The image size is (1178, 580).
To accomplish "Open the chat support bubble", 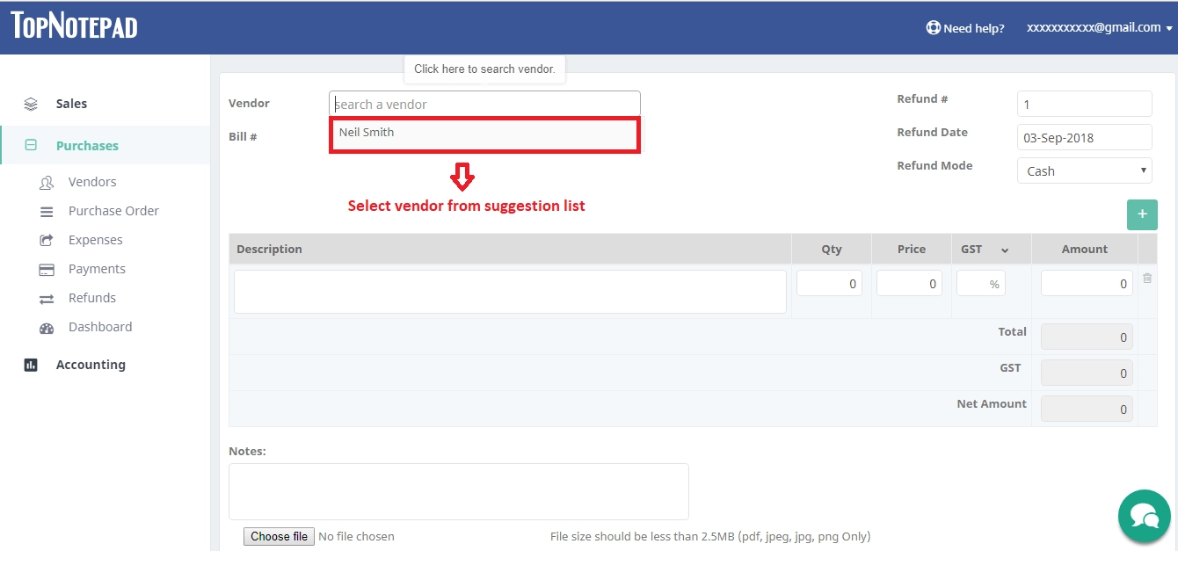I will point(1144,516).
